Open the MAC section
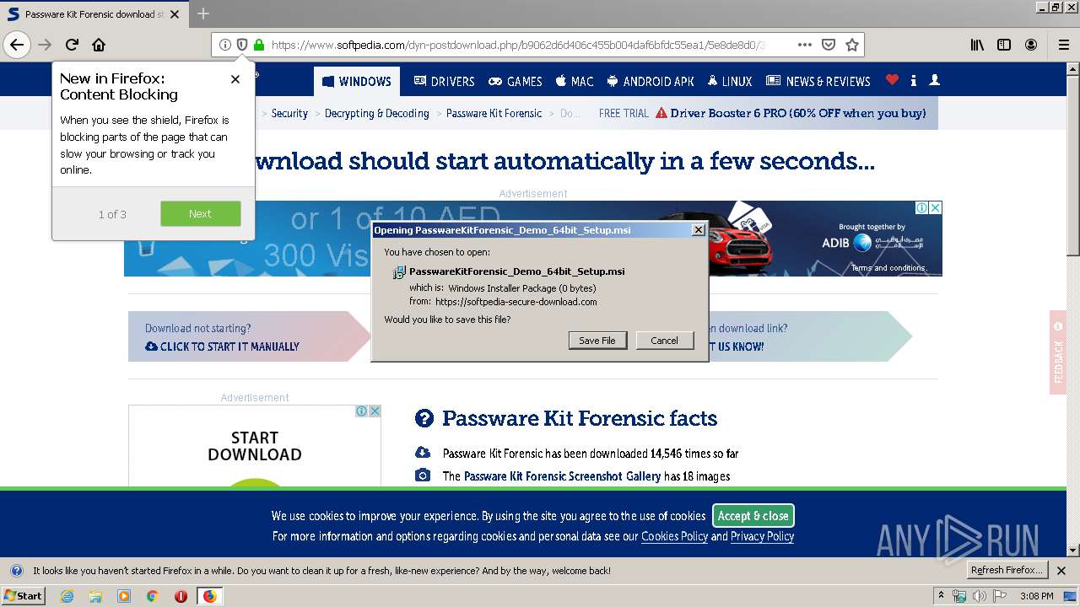The image size is (1080, 607). tap(575, 81)
